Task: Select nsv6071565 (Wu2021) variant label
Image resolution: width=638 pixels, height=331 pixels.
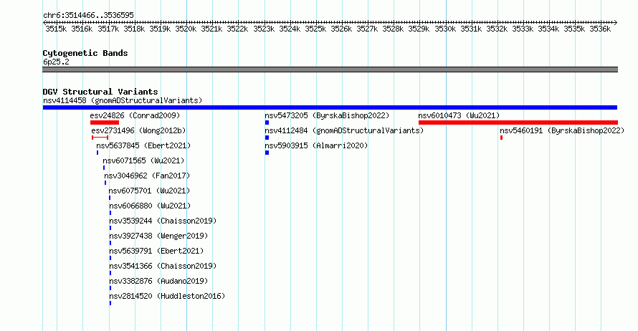Action: [x=143, y=160]
